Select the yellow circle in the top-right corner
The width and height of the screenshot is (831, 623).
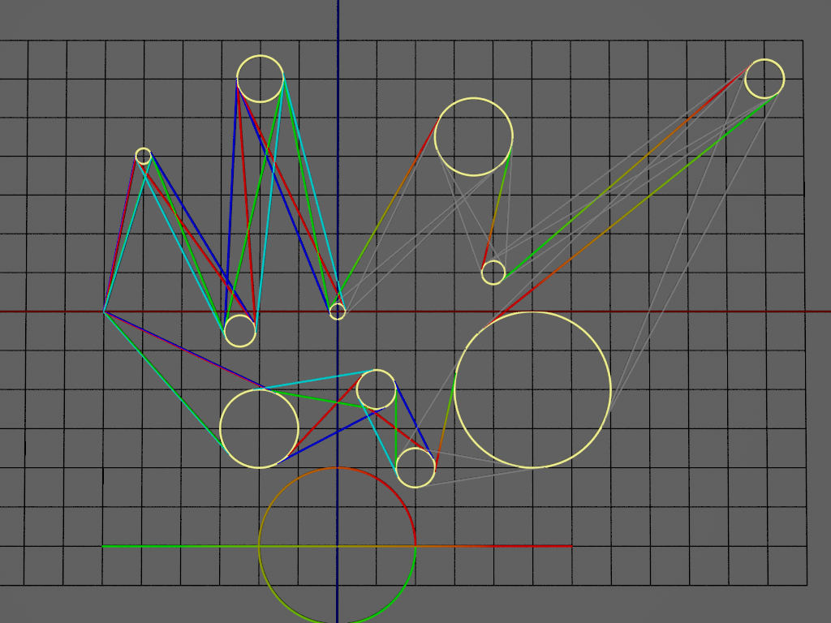764,79
